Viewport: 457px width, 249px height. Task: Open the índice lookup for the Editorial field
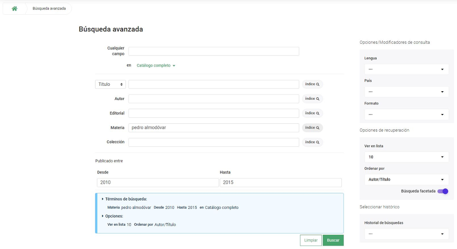pos(312,113)
